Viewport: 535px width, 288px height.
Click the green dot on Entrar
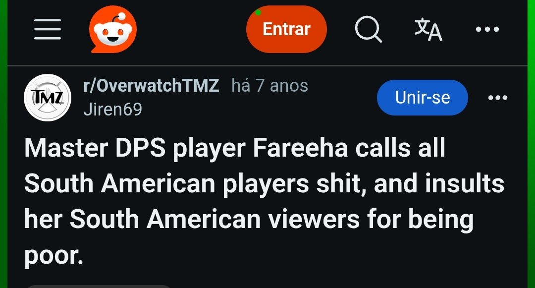[258, 12]
